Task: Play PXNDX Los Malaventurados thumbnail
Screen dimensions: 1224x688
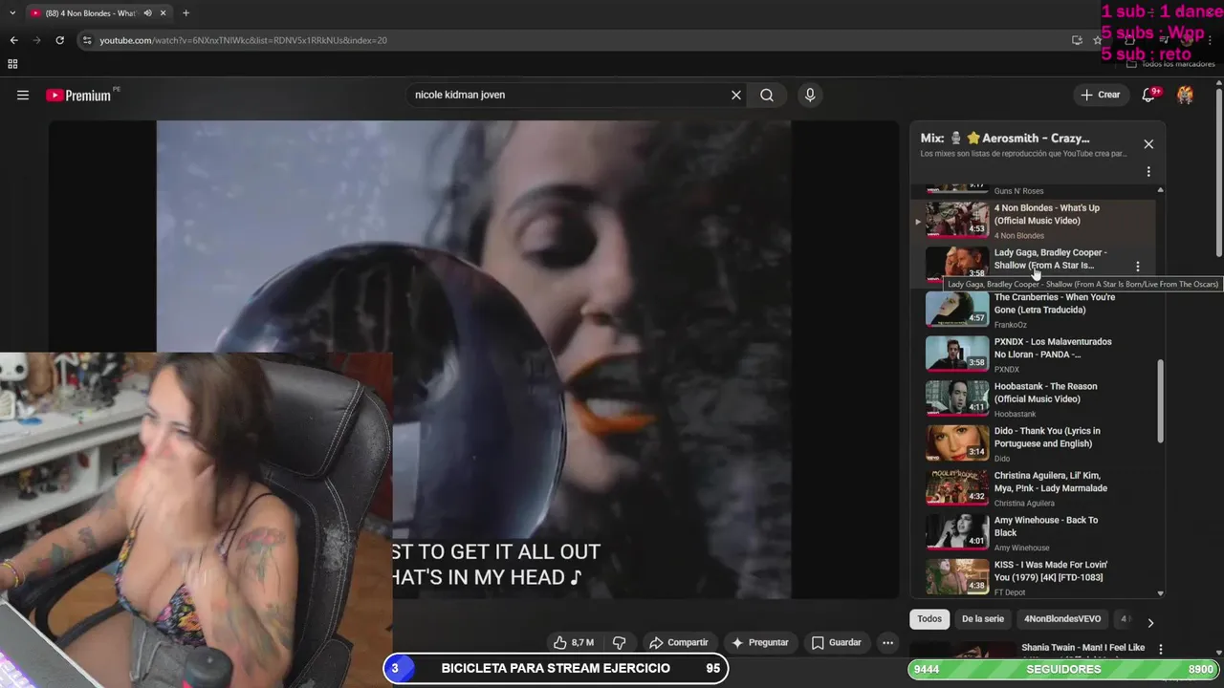Action: pyautogui.click(x=957, y=353)
